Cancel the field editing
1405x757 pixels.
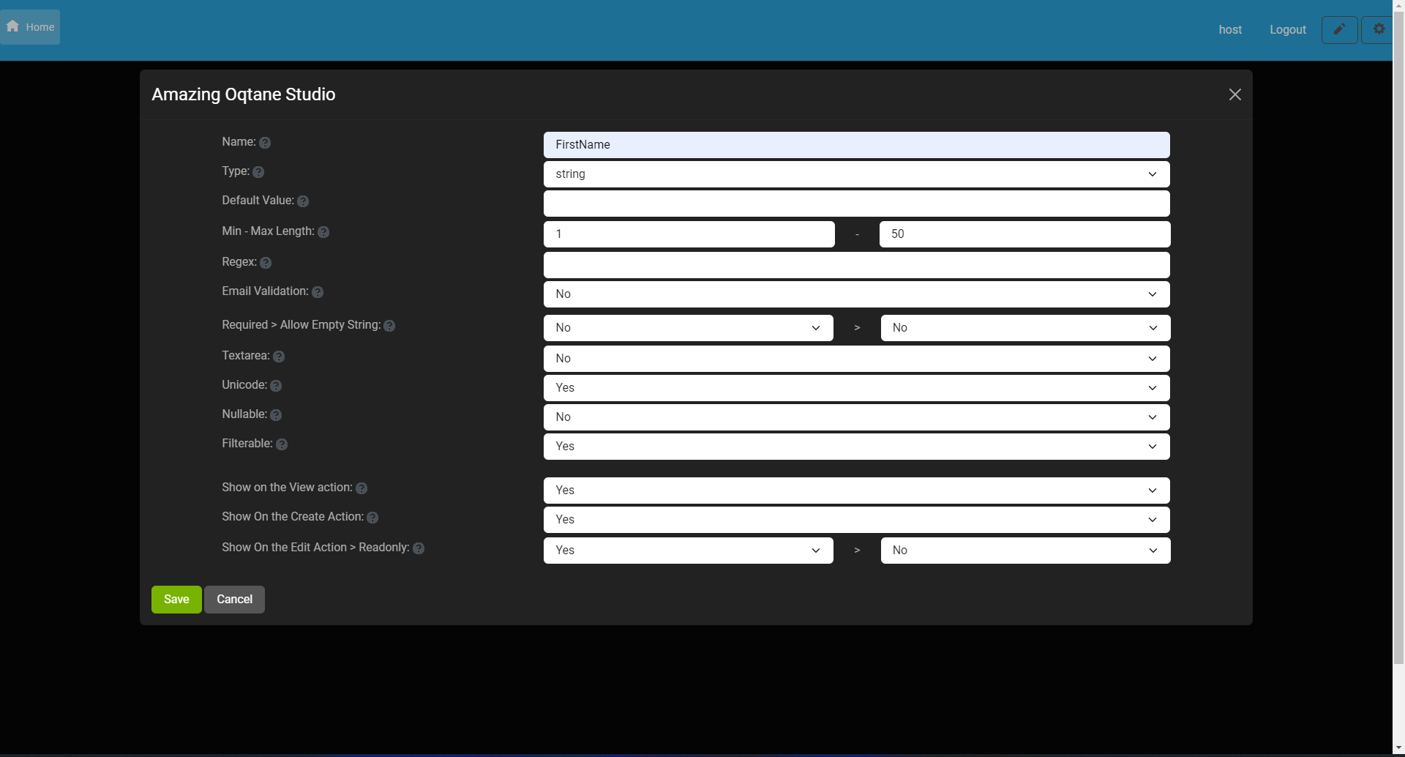234,600
